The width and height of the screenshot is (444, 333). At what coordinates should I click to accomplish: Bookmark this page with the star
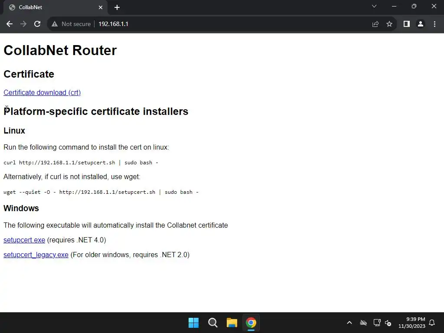coord(389,24)
